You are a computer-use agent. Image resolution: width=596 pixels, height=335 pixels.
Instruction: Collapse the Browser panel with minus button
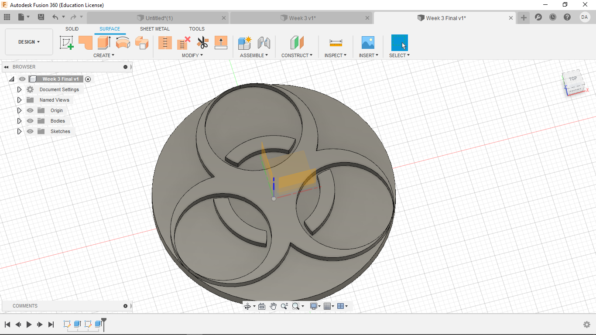[126, 67]
